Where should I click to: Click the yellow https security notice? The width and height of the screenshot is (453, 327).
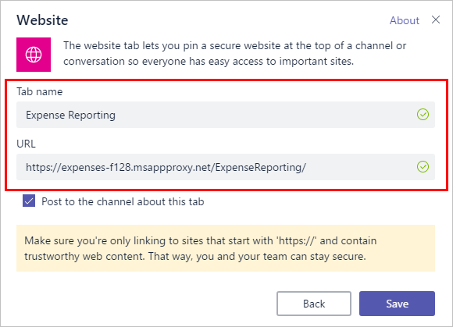pos(226,248)
